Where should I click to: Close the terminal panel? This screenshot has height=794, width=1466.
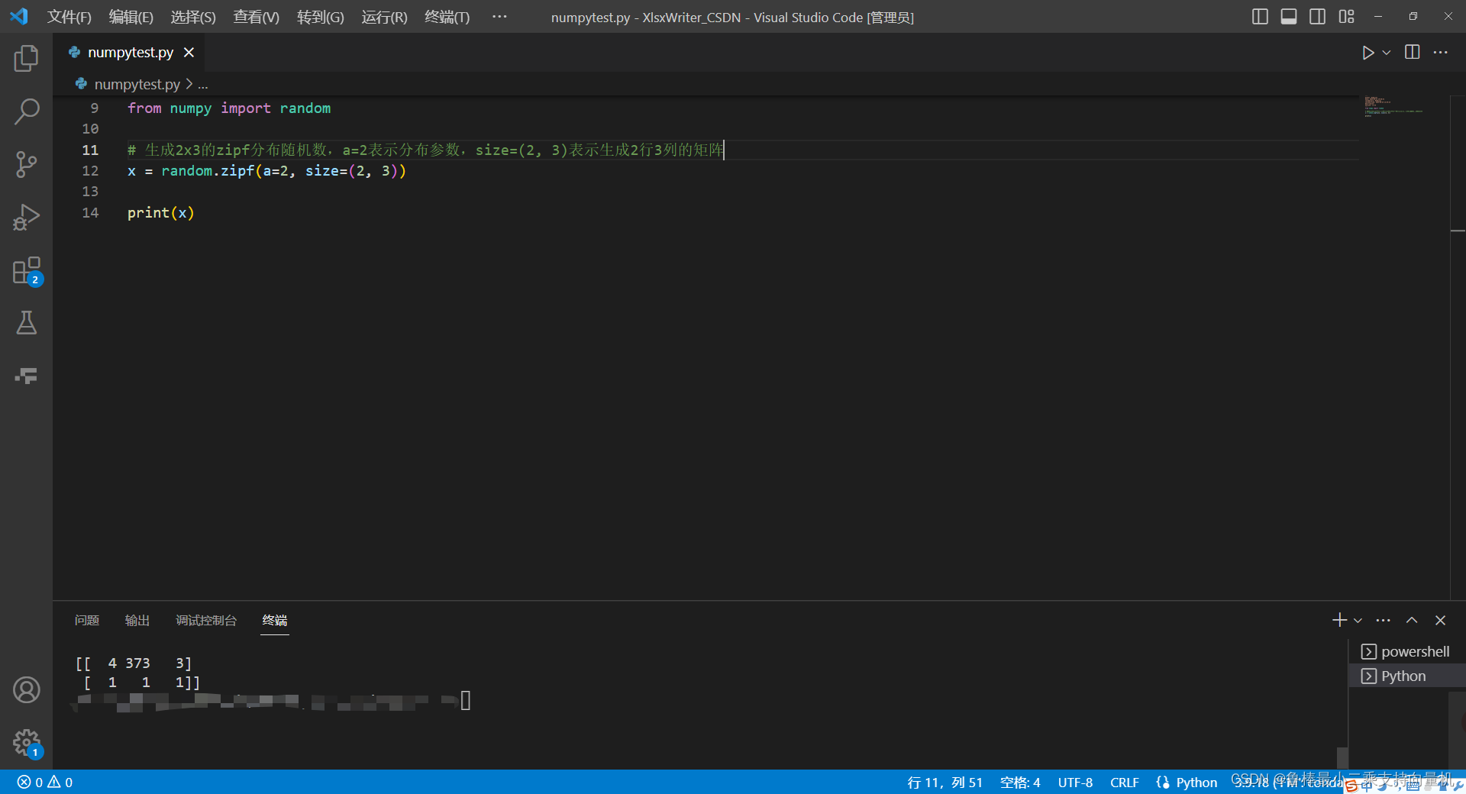click(x=1440, y=620)
